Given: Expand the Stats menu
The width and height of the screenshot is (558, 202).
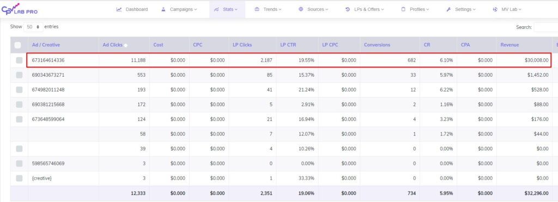Looking at the screenshot, I should tap(227, 10).
